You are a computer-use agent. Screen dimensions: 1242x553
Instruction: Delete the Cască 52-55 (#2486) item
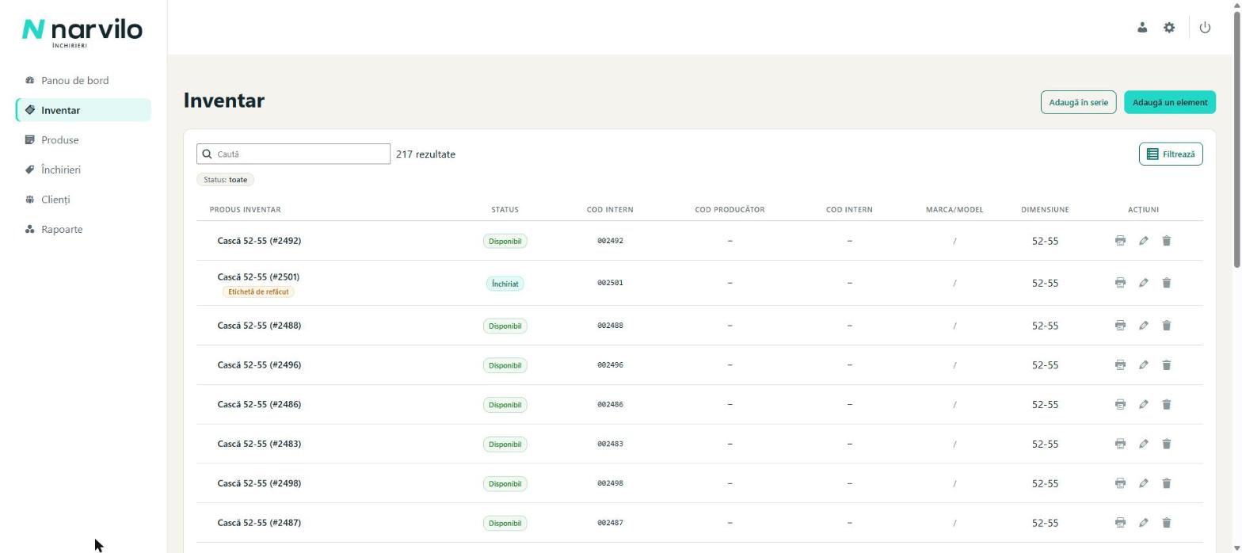pos(1166,405)
